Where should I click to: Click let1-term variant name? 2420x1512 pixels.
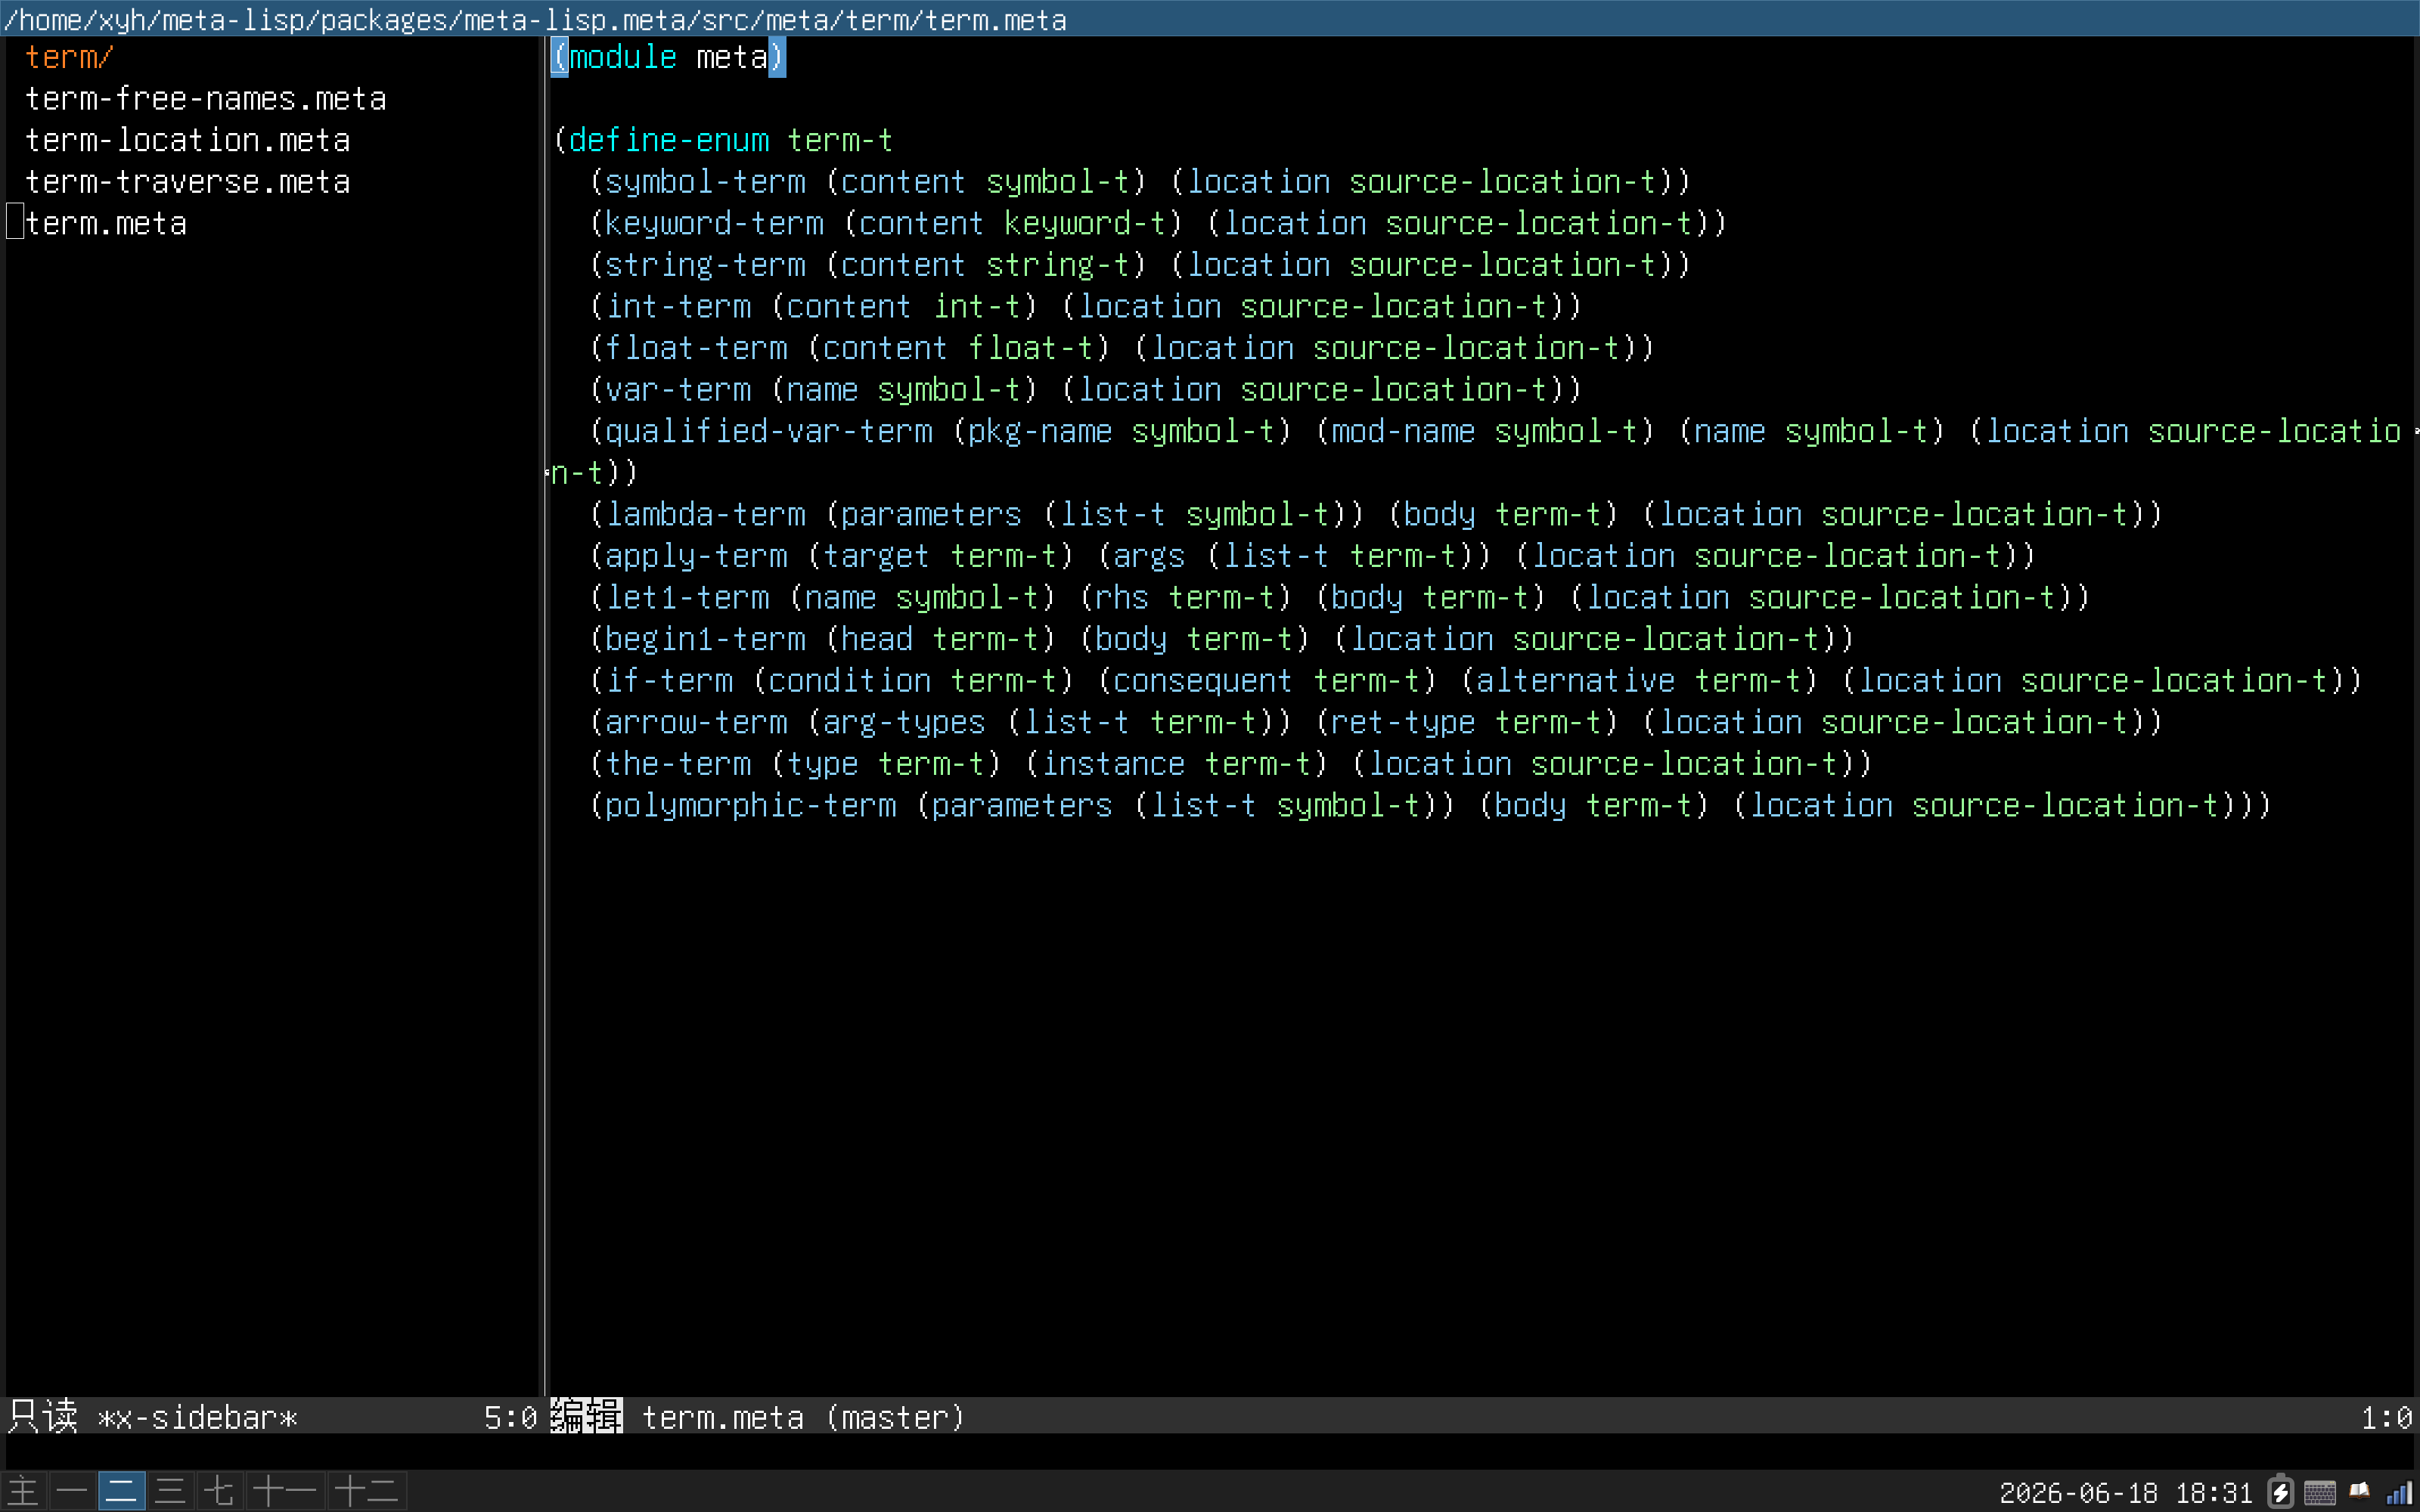pyautogui.click(x=687, y=597)
